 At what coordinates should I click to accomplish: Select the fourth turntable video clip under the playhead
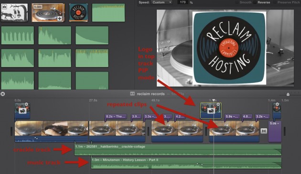point(234,132)
